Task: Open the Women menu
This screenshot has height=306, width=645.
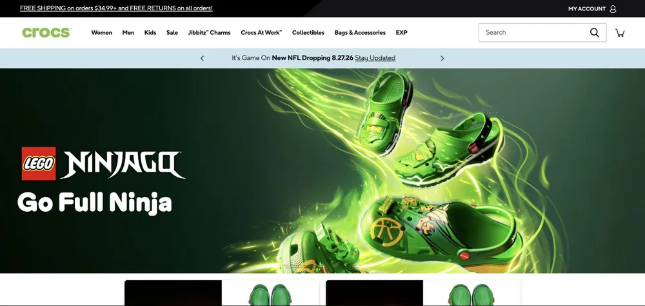Action: tap(102, 32)
